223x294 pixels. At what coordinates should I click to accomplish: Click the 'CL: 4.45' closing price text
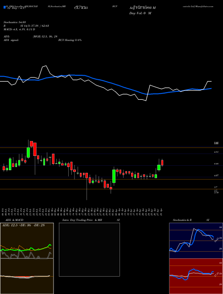tap(81, 8)
